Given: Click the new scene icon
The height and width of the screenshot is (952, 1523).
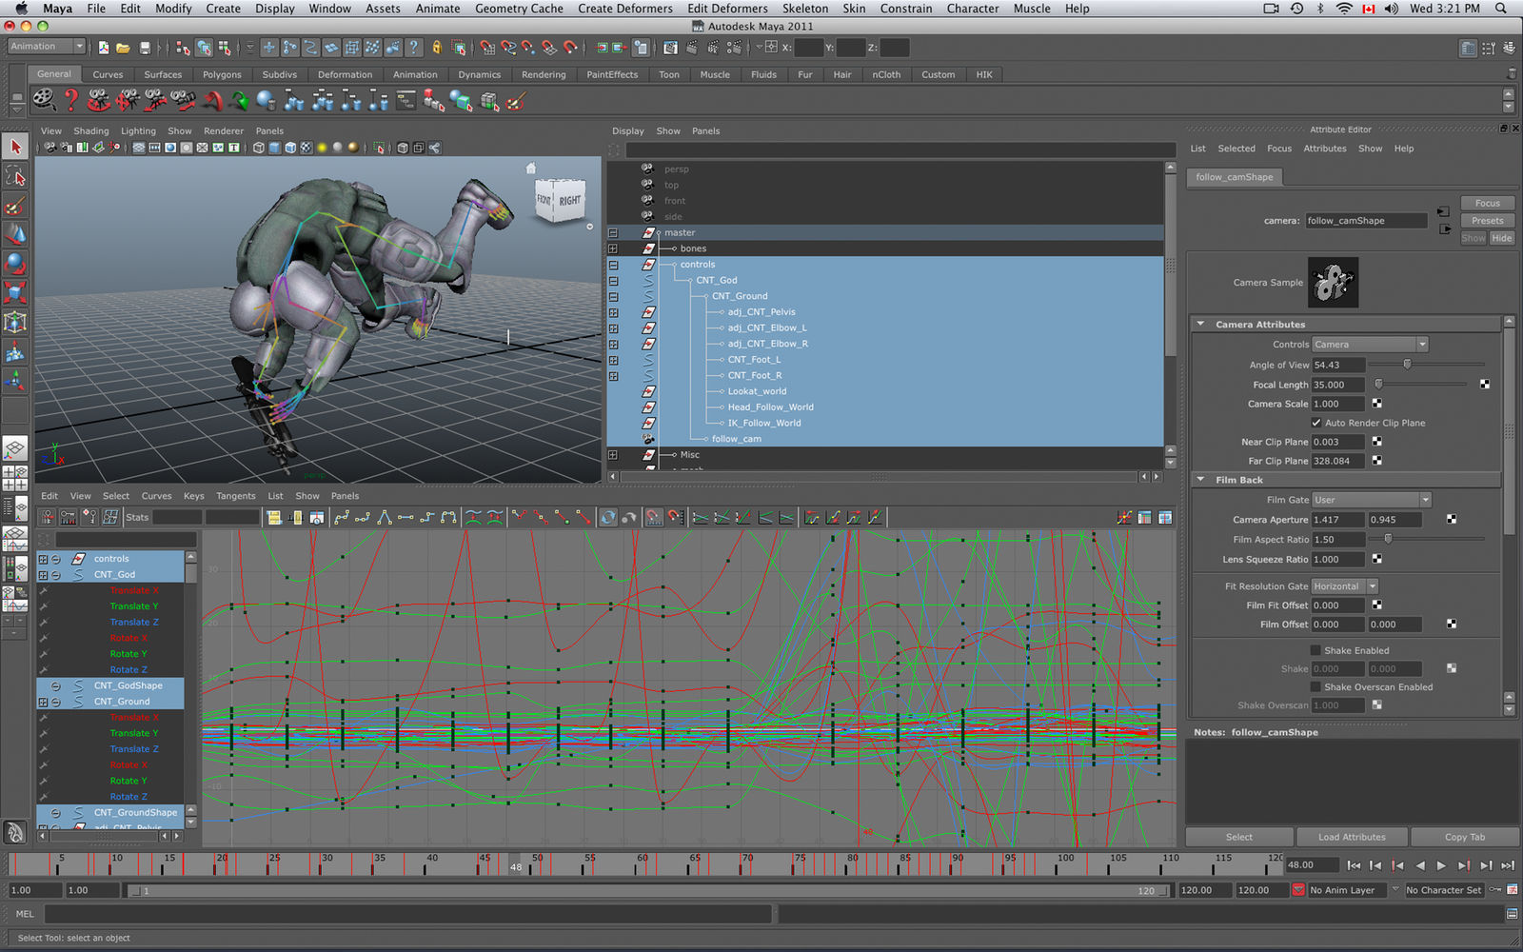Looking at the screenshot, I should pyautogui.click(x=103, y=47).
